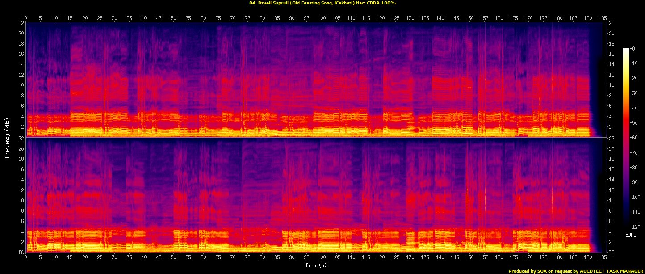Click the '25' tick on the bottom time axis
Viewport: 645px width, 274px height.
click(100, 258)
